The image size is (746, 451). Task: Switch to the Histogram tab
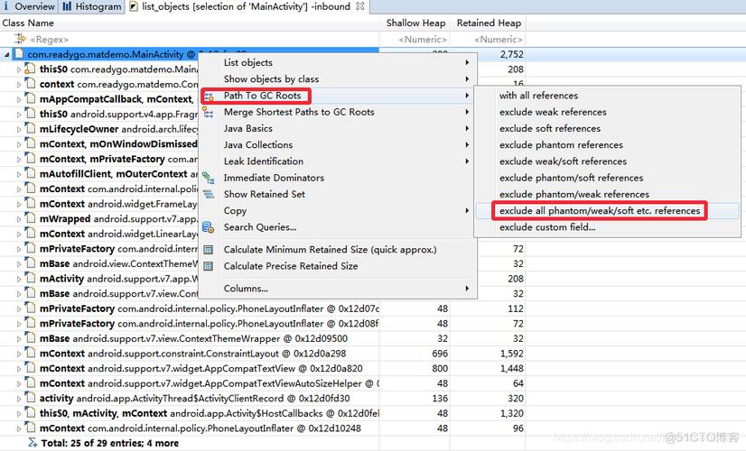click(x=92, y=6)
